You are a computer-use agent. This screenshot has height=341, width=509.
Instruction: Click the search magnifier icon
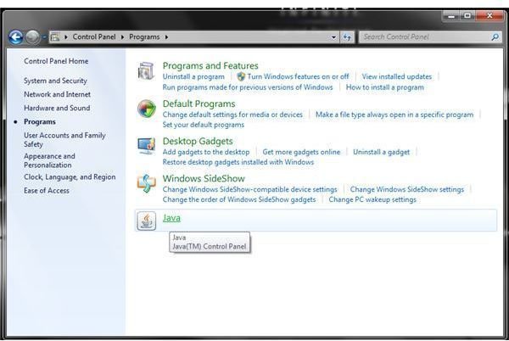(x=495, y=37)
